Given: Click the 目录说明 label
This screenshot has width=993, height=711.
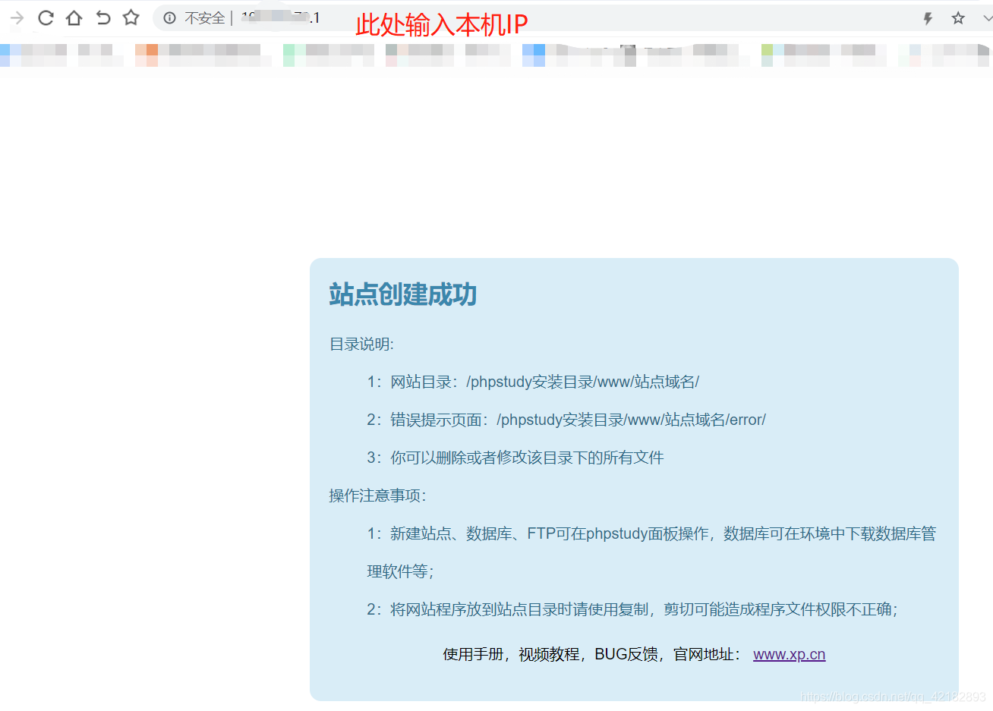Looking at the screenshot, I should point(361,344).
